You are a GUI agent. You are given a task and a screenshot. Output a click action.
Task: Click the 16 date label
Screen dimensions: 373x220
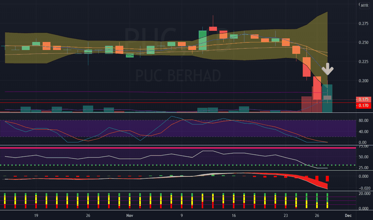click(234, 216)
